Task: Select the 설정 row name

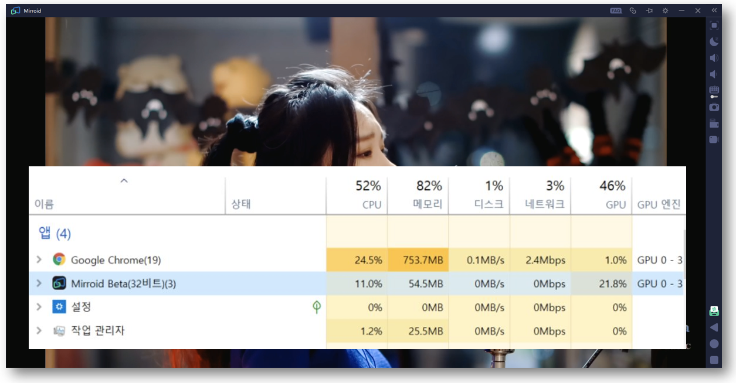Action: pos(81,307)
